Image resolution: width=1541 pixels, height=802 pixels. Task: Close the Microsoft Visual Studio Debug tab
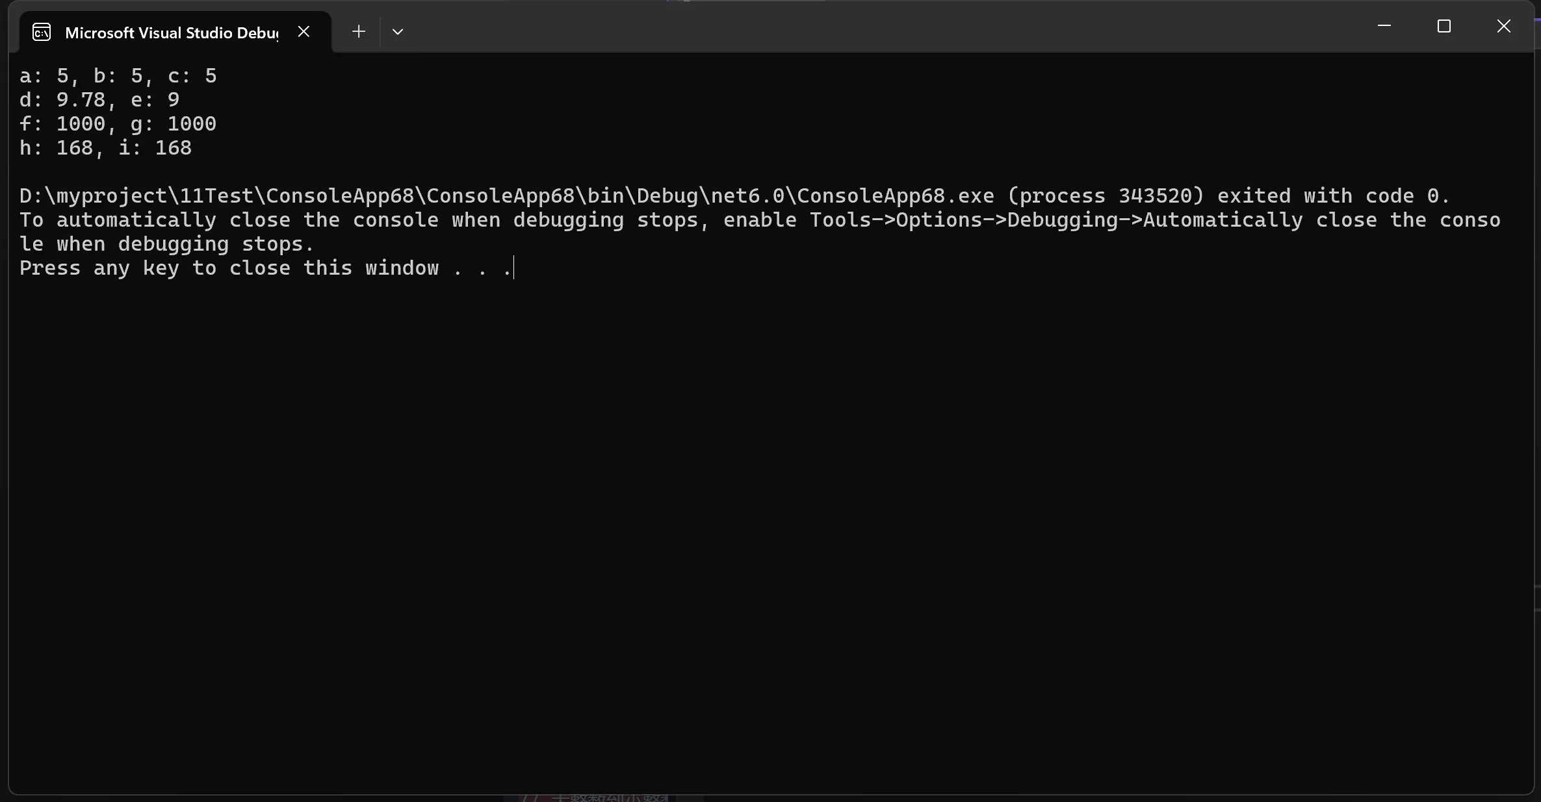(x=304, y=32)
